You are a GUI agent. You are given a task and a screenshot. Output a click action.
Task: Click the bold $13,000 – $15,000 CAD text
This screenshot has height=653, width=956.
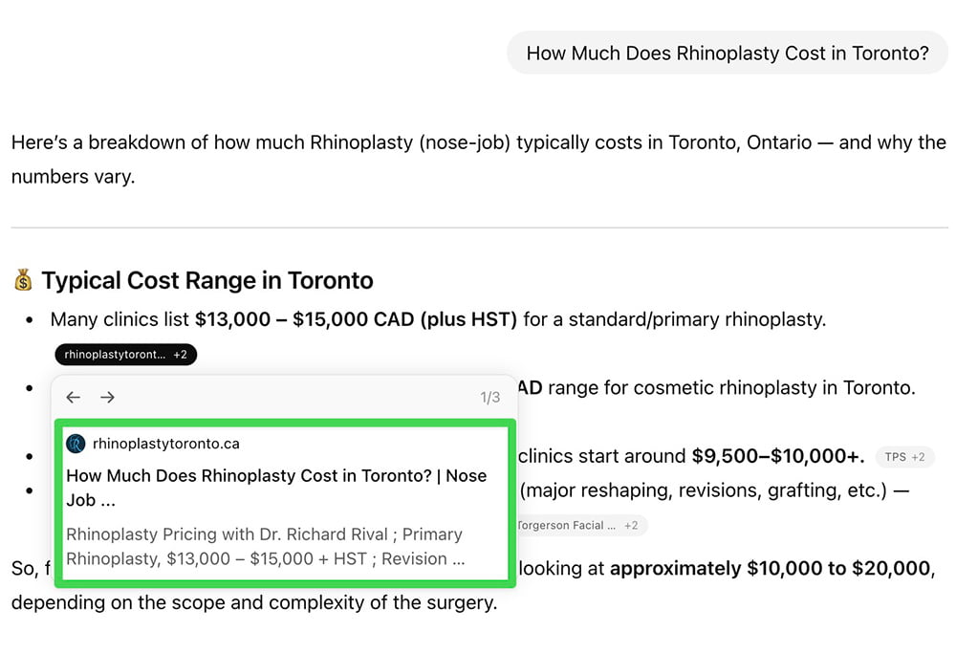tap(356, 319)
